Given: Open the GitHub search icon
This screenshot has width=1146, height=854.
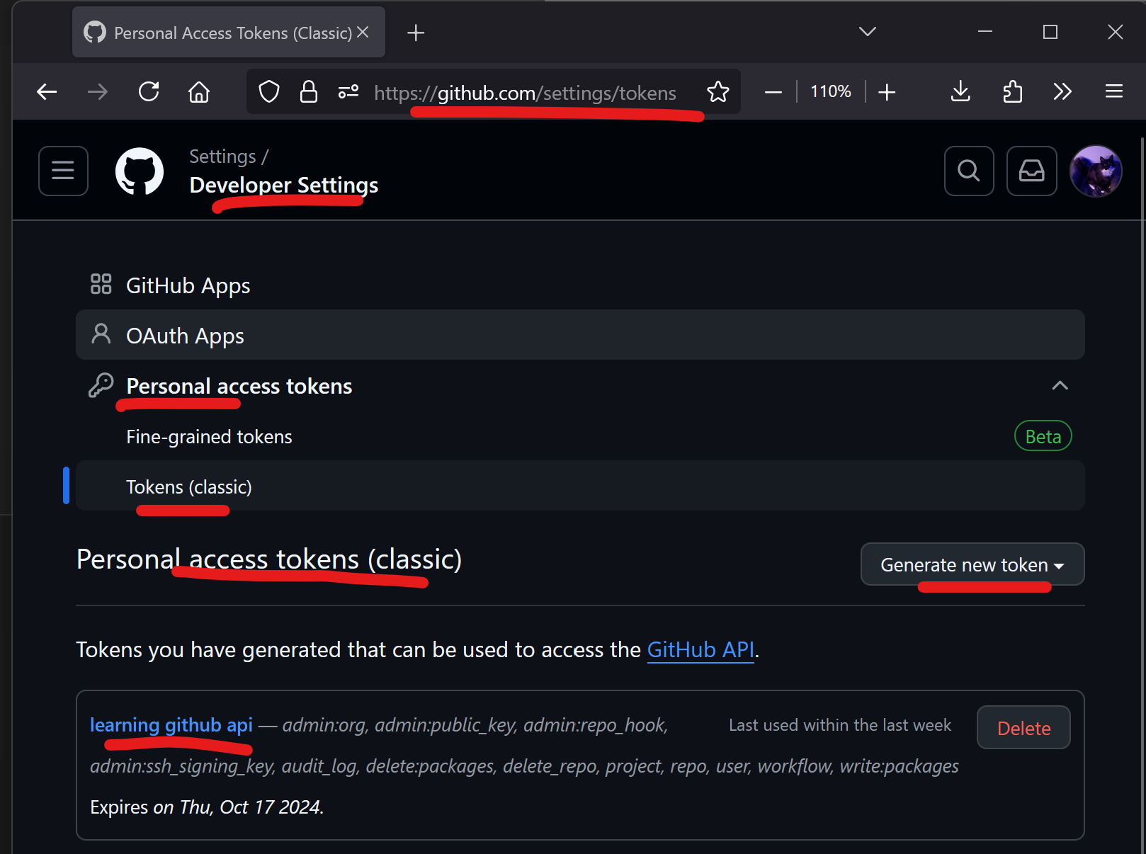Looking at the screenshot, I should point(969,171).
